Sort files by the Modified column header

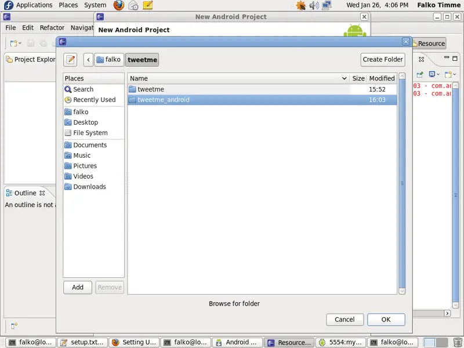pyautogui.click(x=382, y=78)
